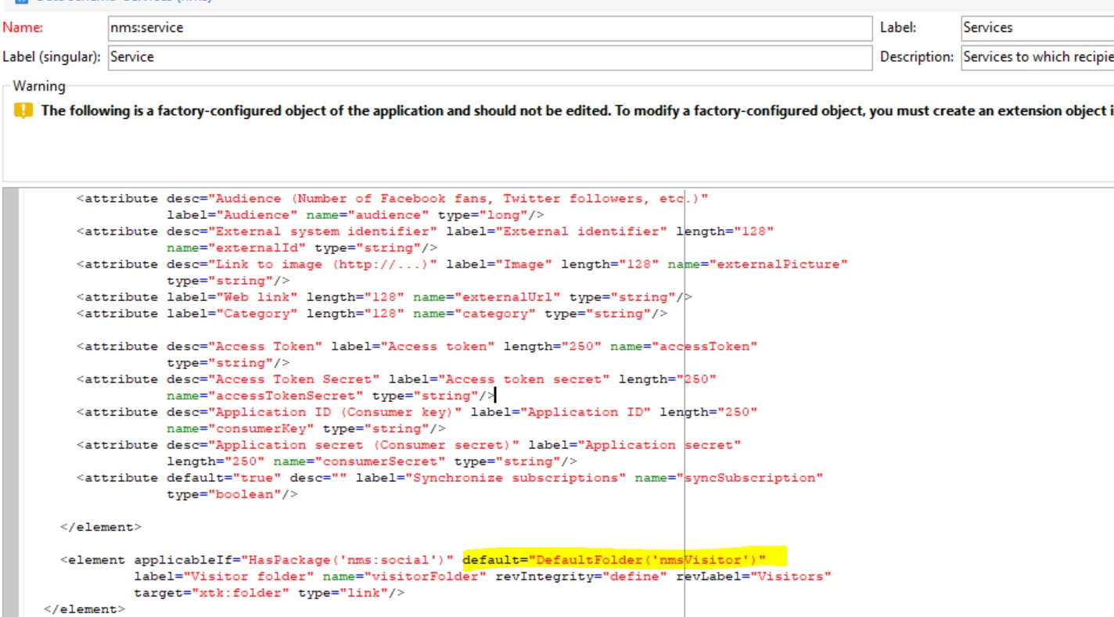Click name="syncSubscription" in the XML
Image resolution: width=1114 pixels, height=617 pixels.
(x=729, y=478)
